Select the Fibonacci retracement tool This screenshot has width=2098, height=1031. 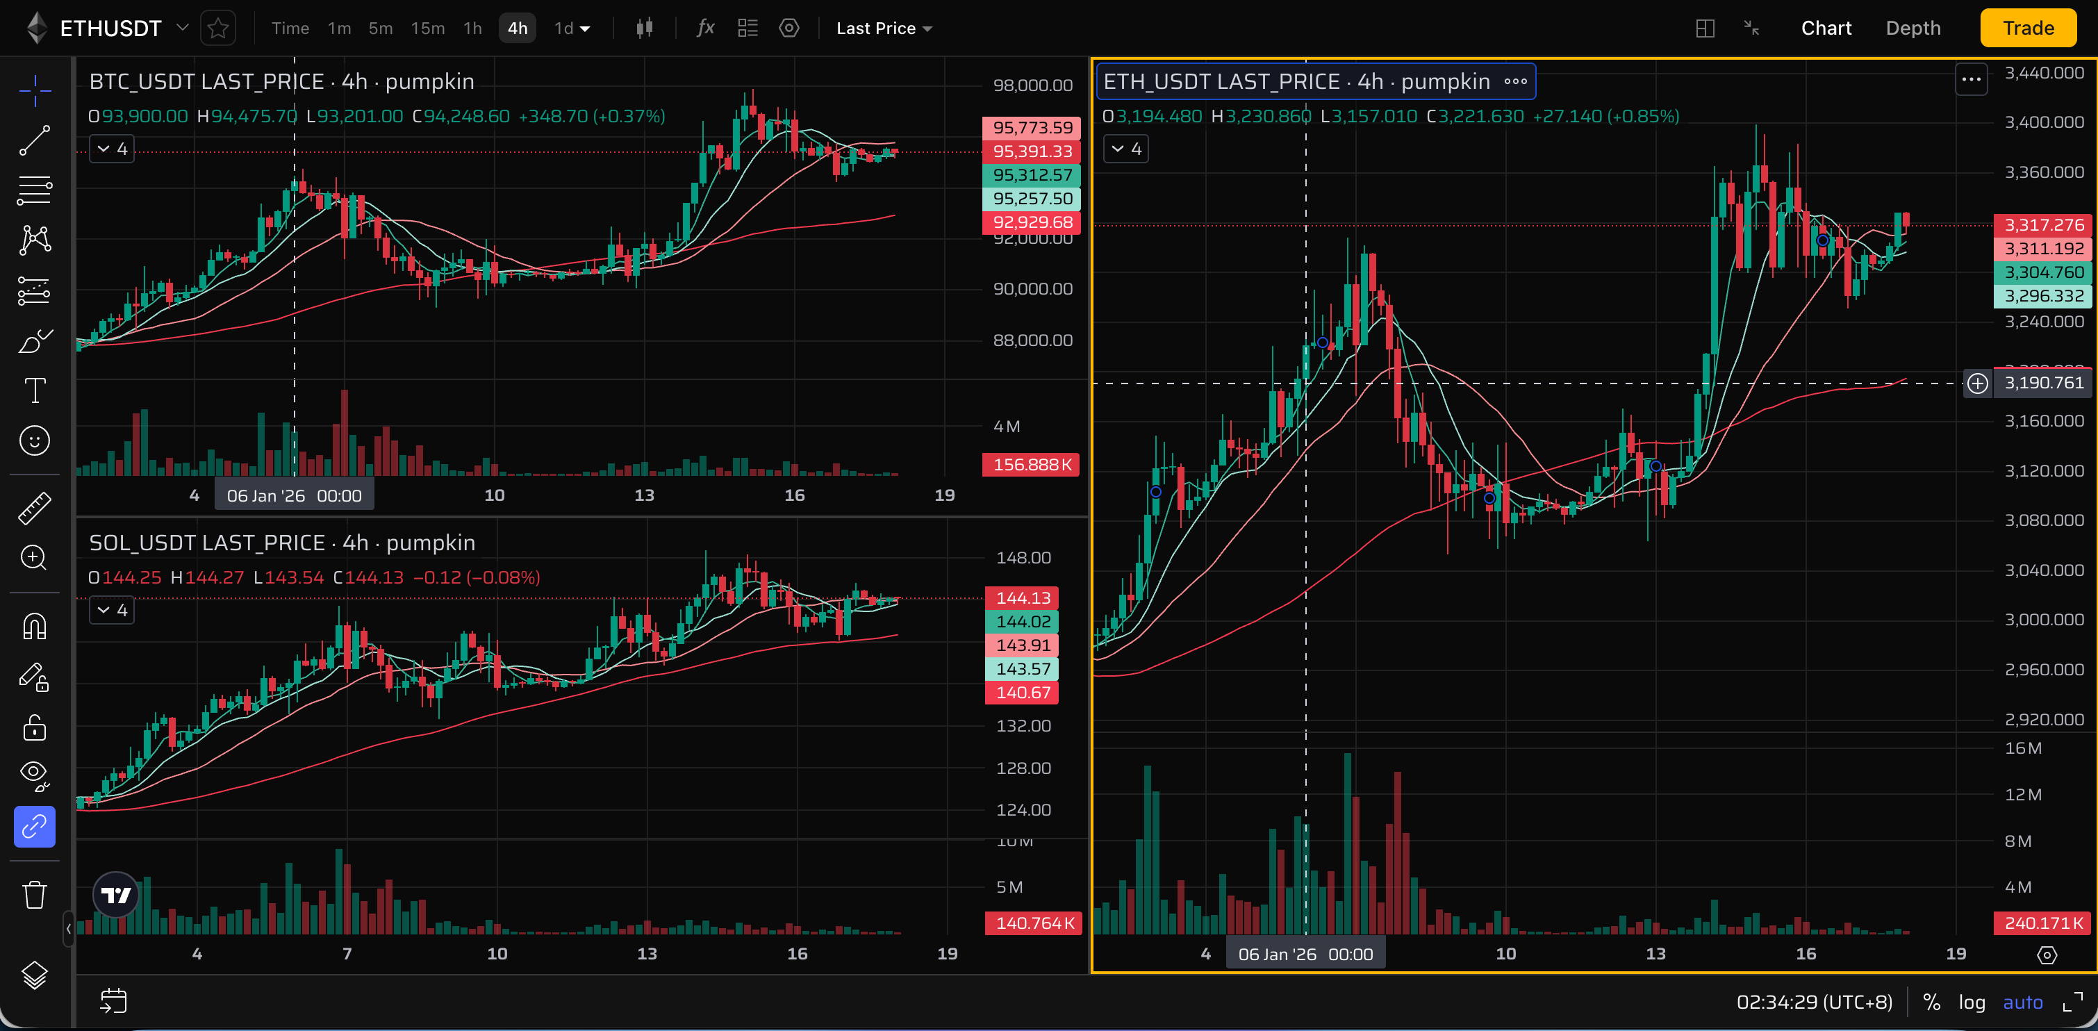[34, 190]
